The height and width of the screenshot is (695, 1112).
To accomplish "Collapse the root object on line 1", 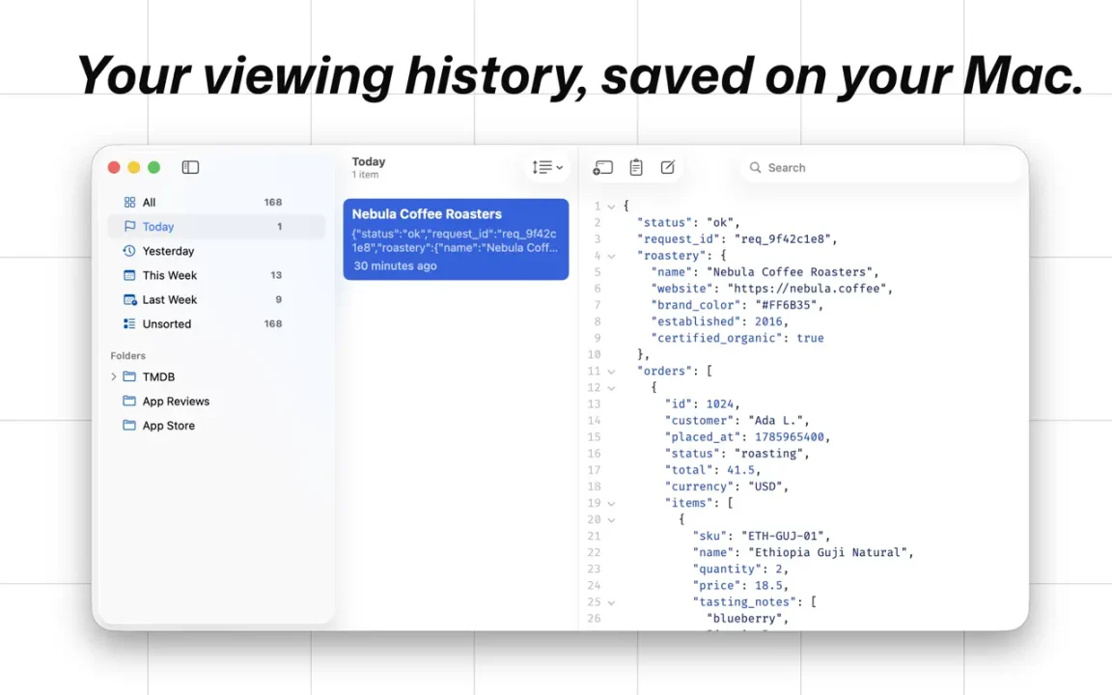I will pyautogui.click(x=611, y=207).
